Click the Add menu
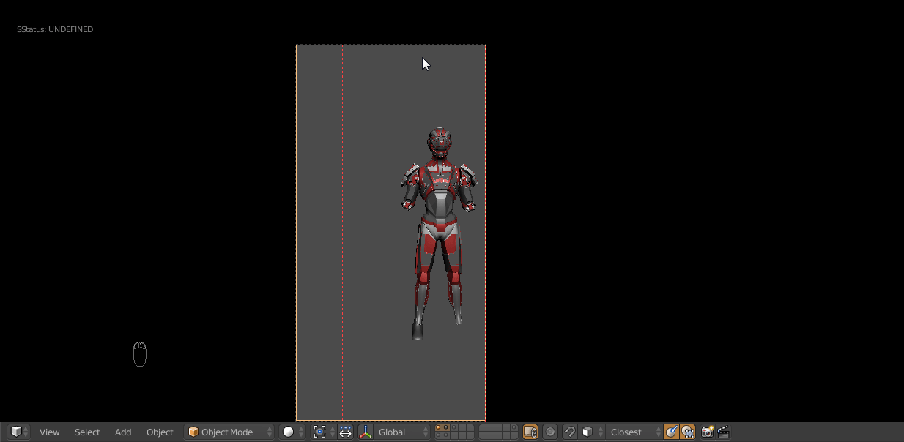This screenshot has width=904, height=442. point(123,432)
